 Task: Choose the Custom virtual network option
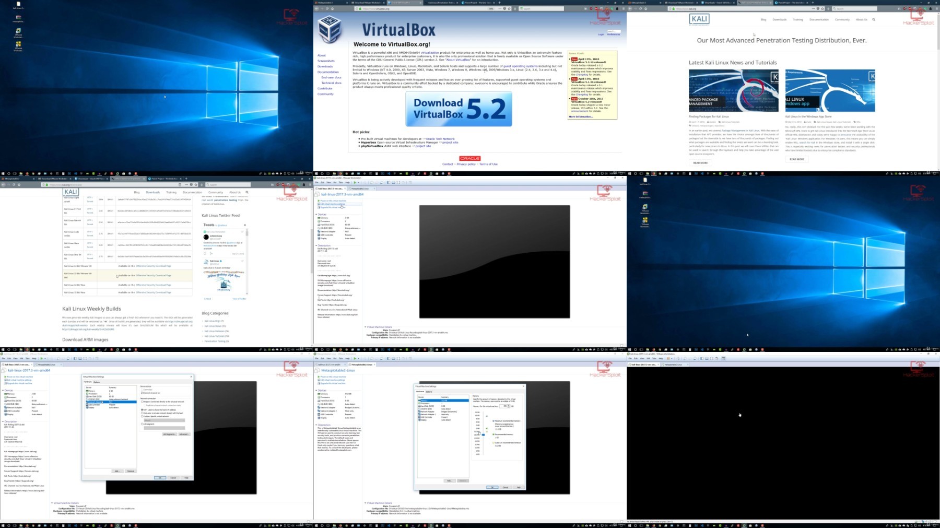[x=142, y=416]
